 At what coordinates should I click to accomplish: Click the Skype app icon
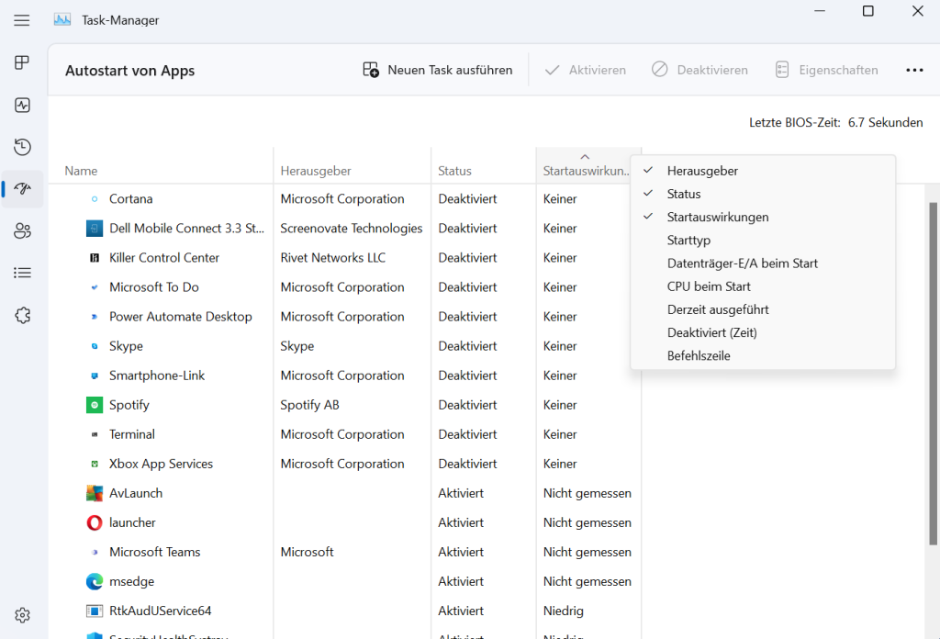coord(95,346)
